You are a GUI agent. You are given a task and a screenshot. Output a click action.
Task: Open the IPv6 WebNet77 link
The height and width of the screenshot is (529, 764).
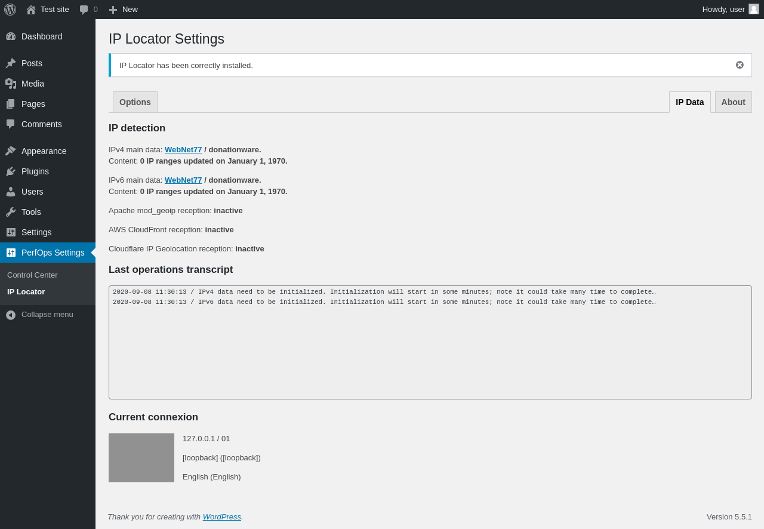coord(183,180)
